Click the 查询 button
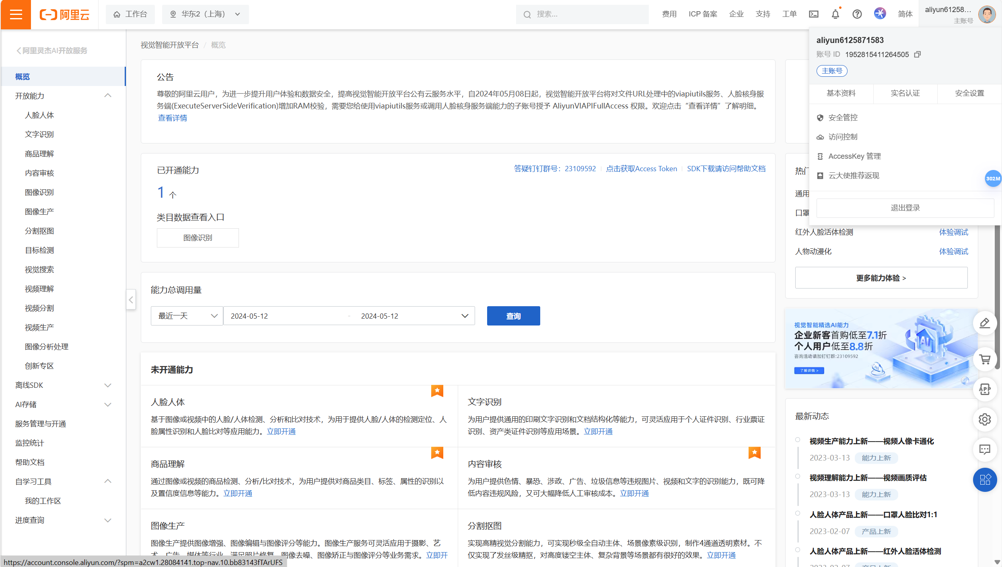The height and width of the screenshot is (567, 1002). pyautogui.click(x=513, y=316)
